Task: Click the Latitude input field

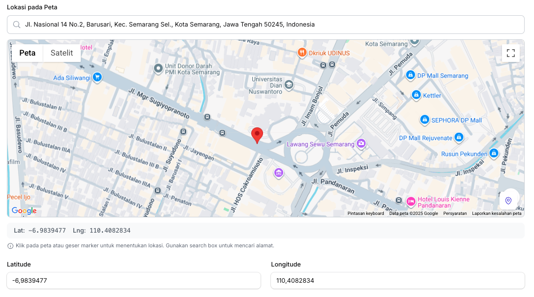Action: 134,281
